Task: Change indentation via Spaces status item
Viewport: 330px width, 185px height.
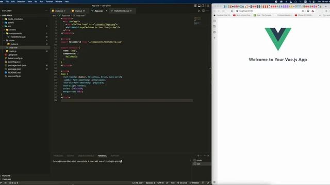Action: (150, 183)
